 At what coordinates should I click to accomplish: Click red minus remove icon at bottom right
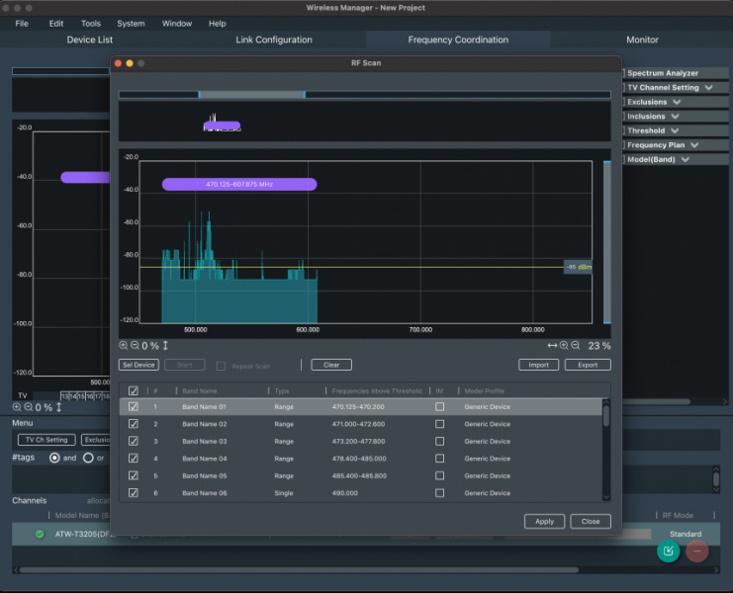[697, 551]
